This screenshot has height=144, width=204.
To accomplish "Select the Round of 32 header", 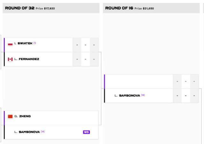I will (20, 8).
